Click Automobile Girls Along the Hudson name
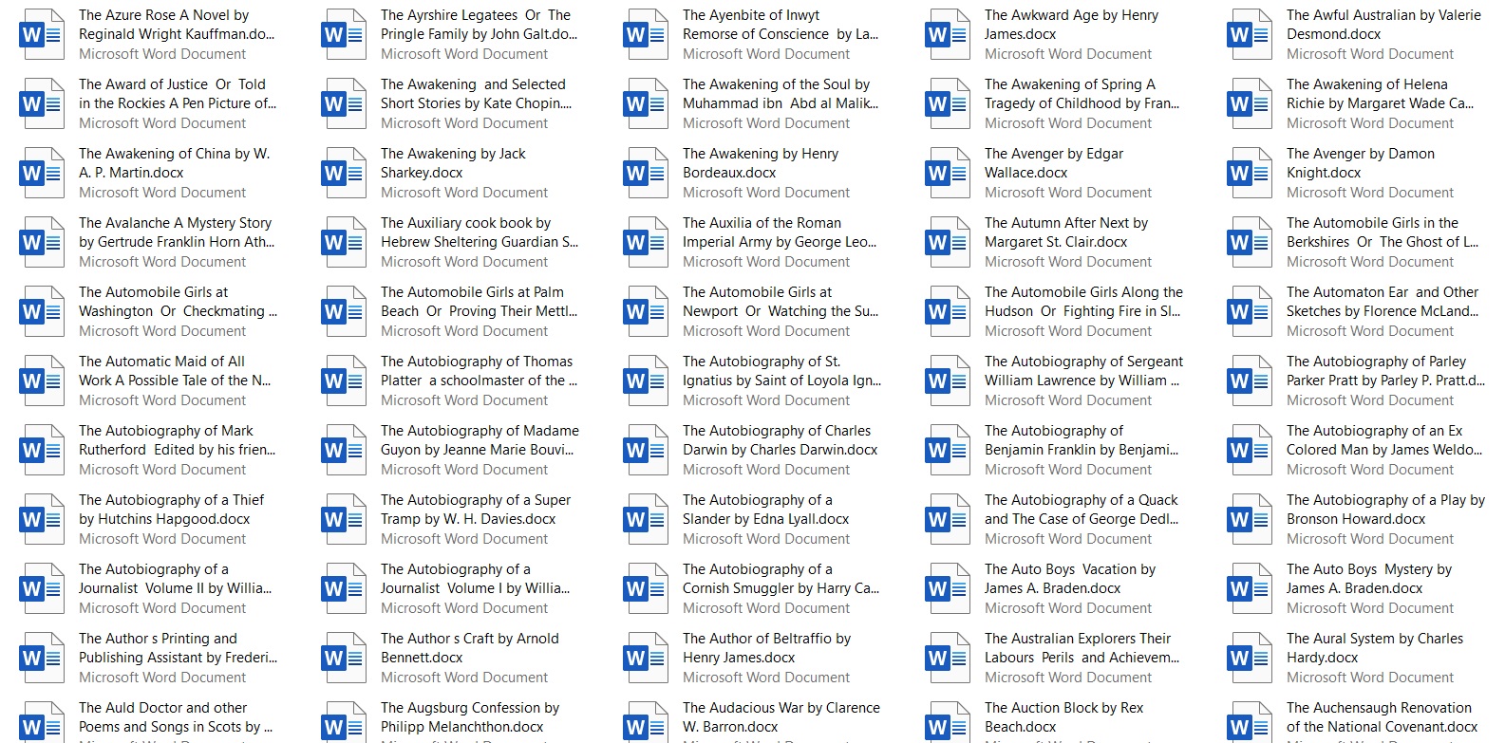The image size is (1505, 743). (1083, 302)
